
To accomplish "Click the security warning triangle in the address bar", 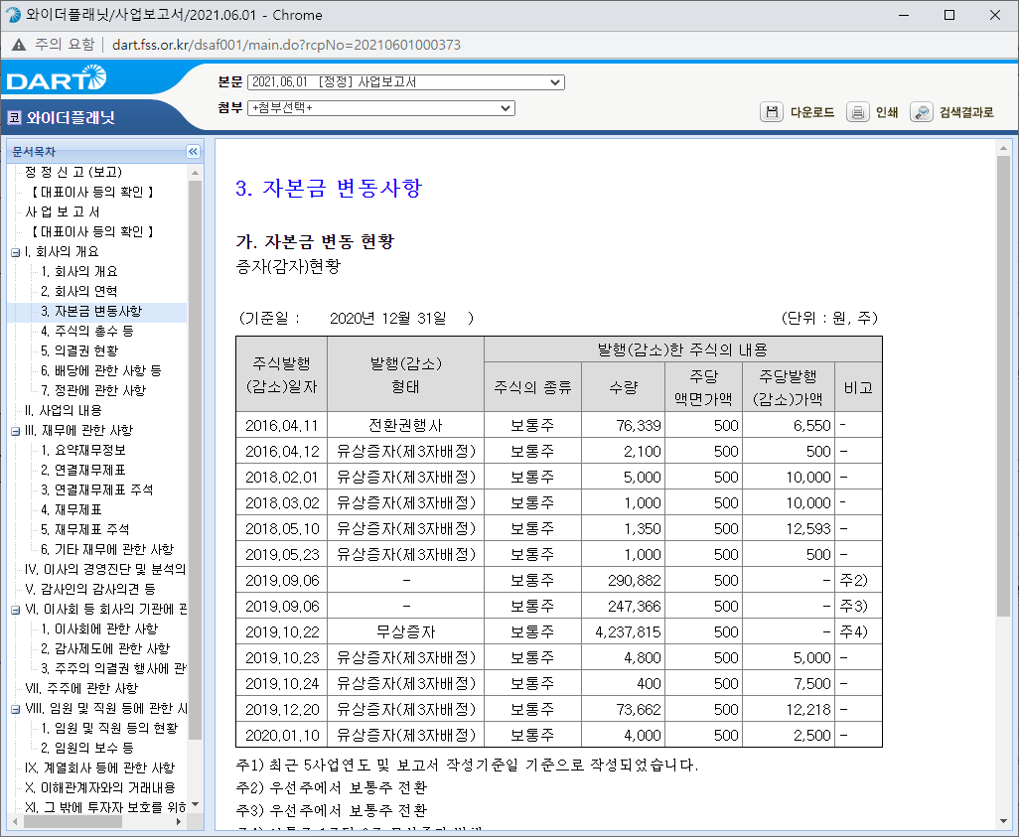I will 19,45.
